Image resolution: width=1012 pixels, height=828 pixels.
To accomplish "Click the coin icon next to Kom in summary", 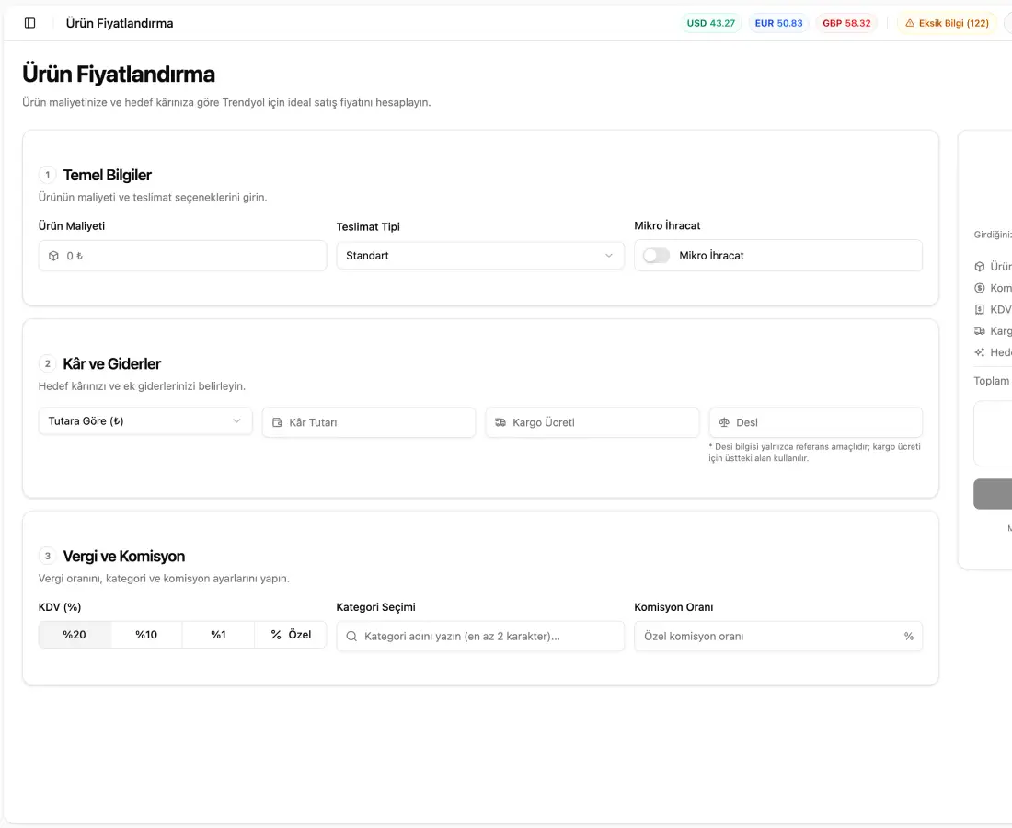I will (x=980, y=288).
